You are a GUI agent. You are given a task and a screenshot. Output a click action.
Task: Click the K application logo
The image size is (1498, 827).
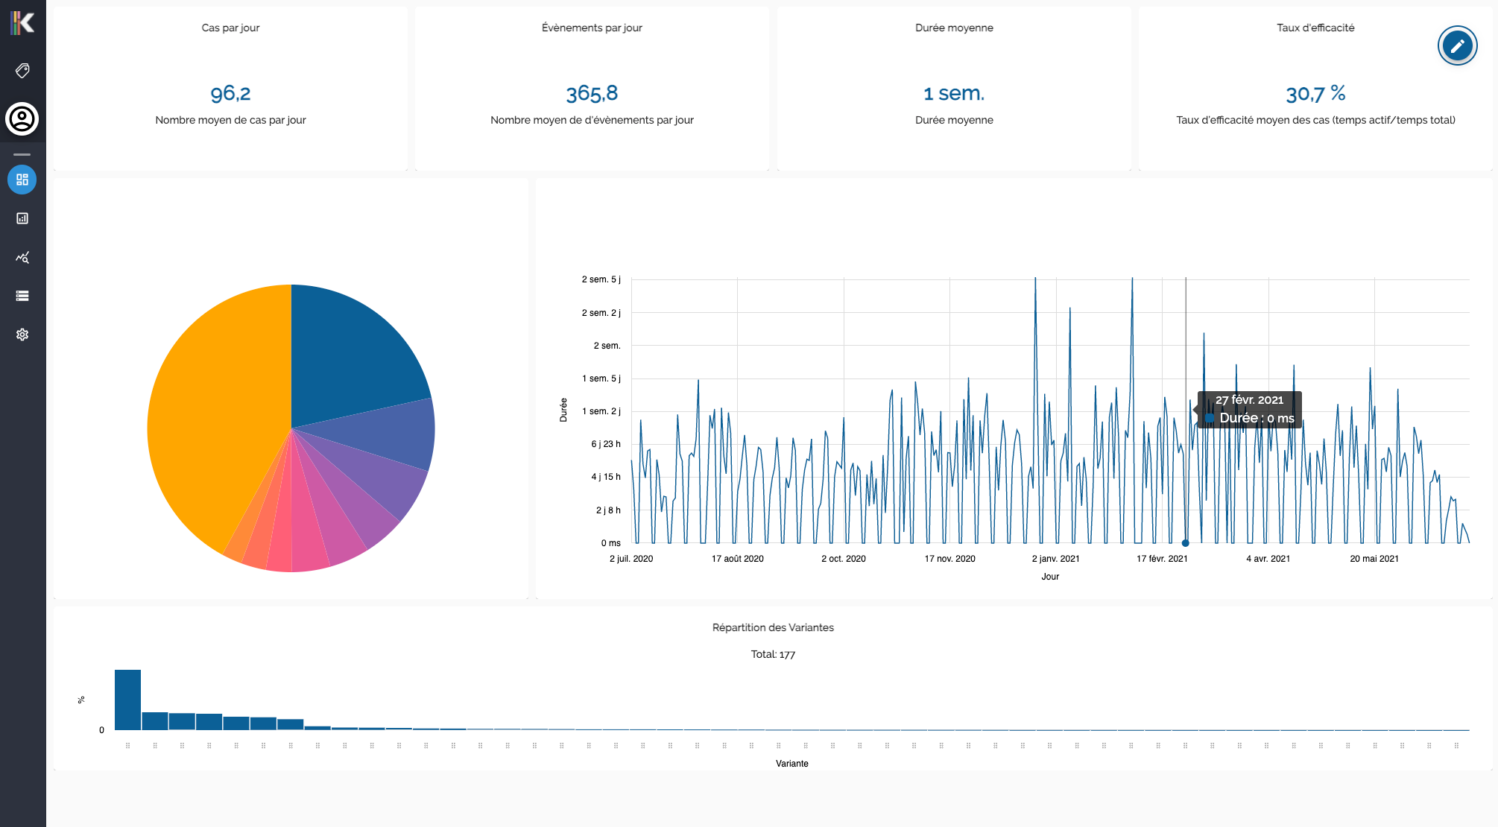pos(22,22)
